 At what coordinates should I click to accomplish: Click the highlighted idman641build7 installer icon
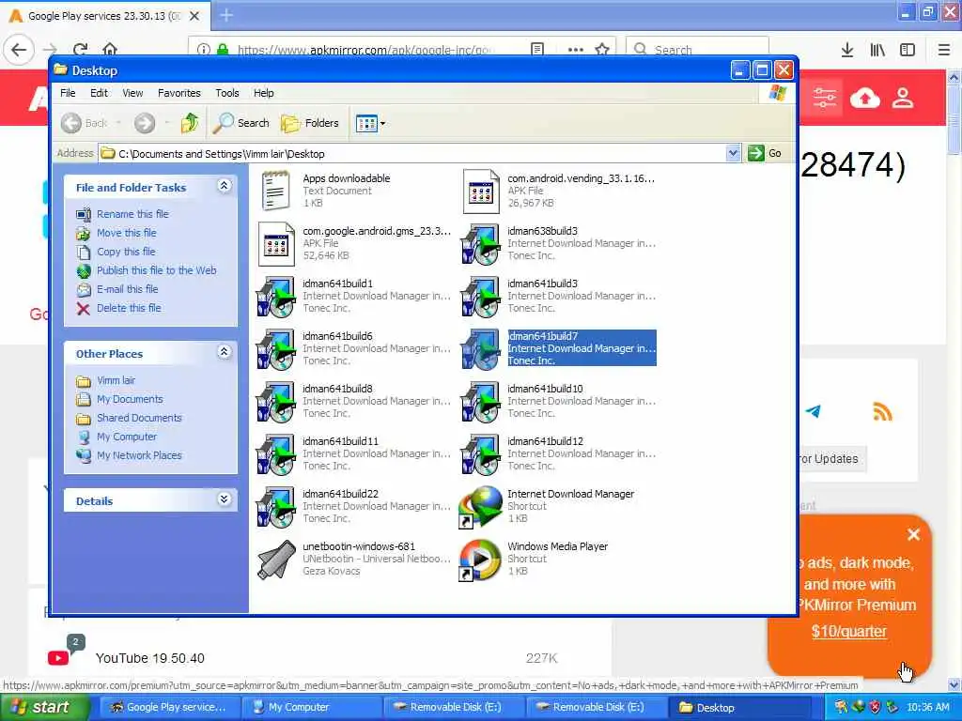pyautogui.click(x=480, y=349)
